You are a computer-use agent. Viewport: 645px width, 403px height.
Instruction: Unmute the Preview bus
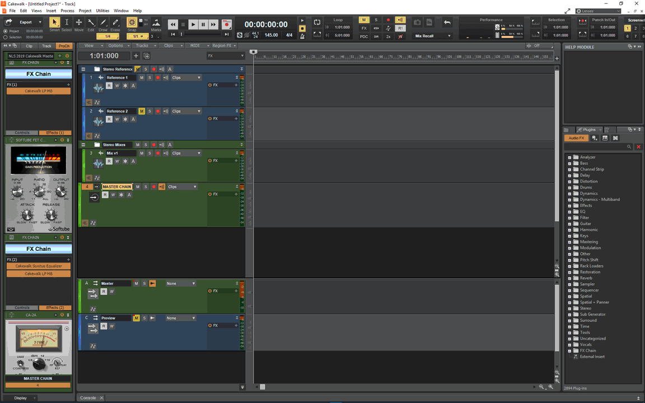pos(136,318)
